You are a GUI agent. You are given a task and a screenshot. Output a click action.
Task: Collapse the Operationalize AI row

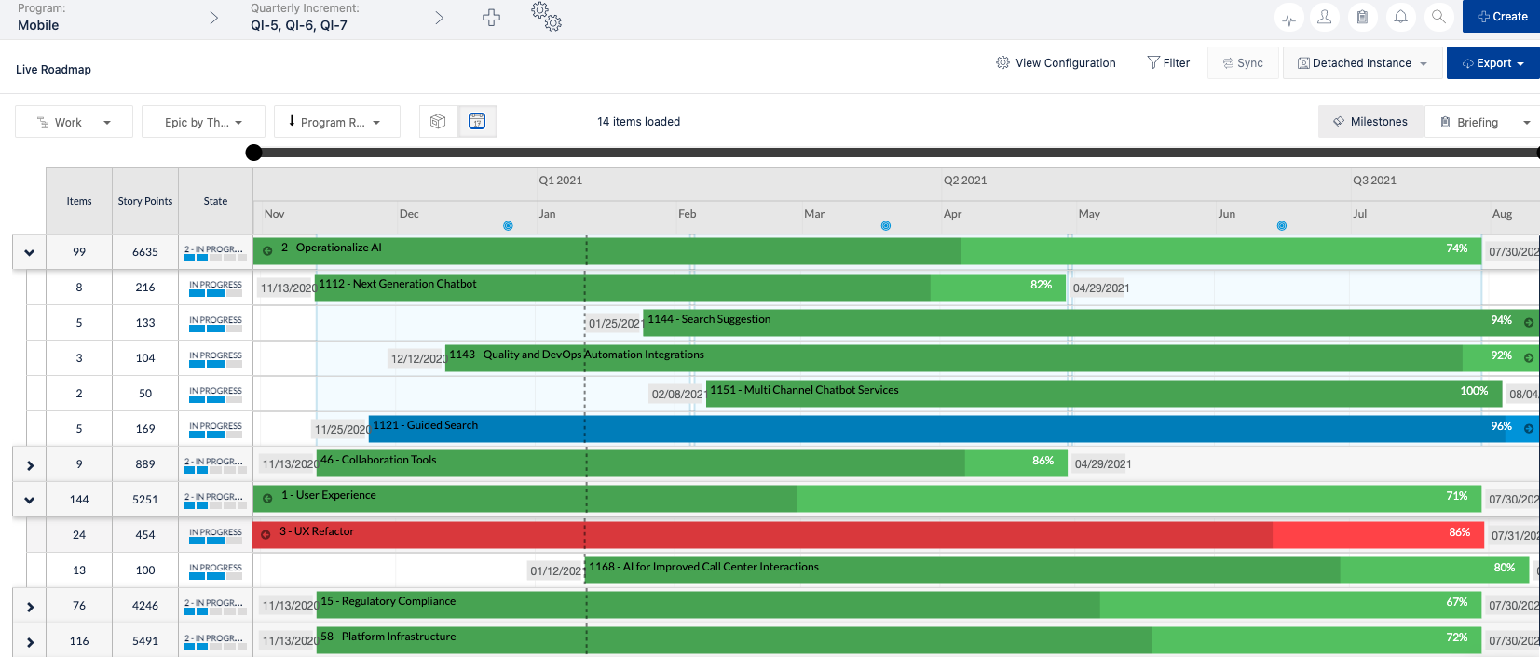[30, 252]
